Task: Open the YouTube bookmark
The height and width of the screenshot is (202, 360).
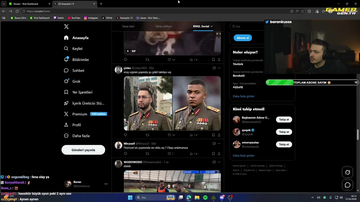Action: tap(74, 18)
